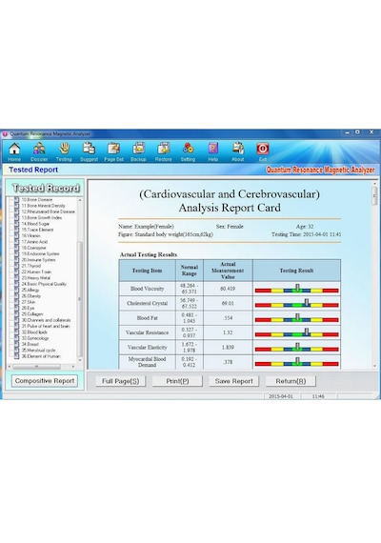The image size is (381, 543).
Task: Select the 26.Obesity record
Action: point(31,296)
